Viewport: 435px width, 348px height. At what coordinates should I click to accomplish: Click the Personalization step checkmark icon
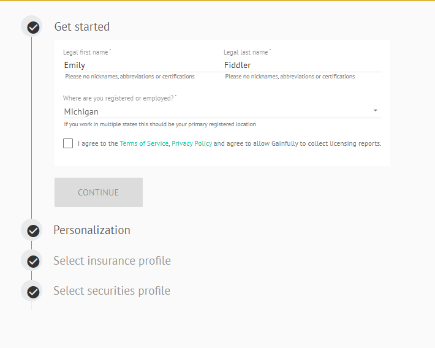coord(33,231)
